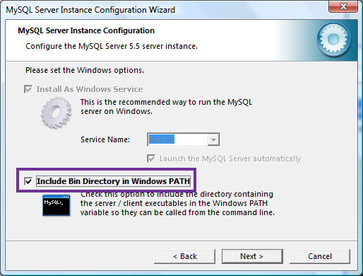Image resolution: width=363 pixels, height=276 pixels.
Task: Click the blue gear icon in header
Action: (333, 39)
